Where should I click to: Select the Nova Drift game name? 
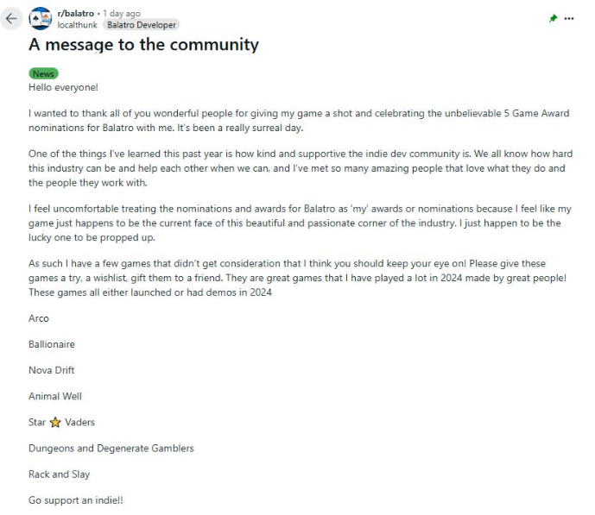point(52,370)
